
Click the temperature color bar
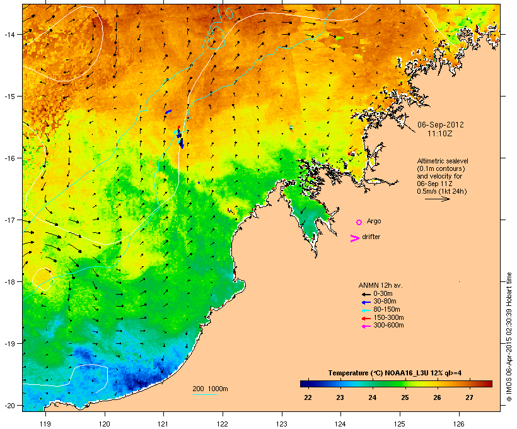[396, 384]
